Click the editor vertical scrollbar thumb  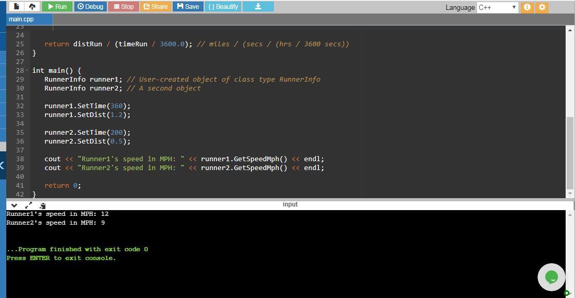pos(570,153)
